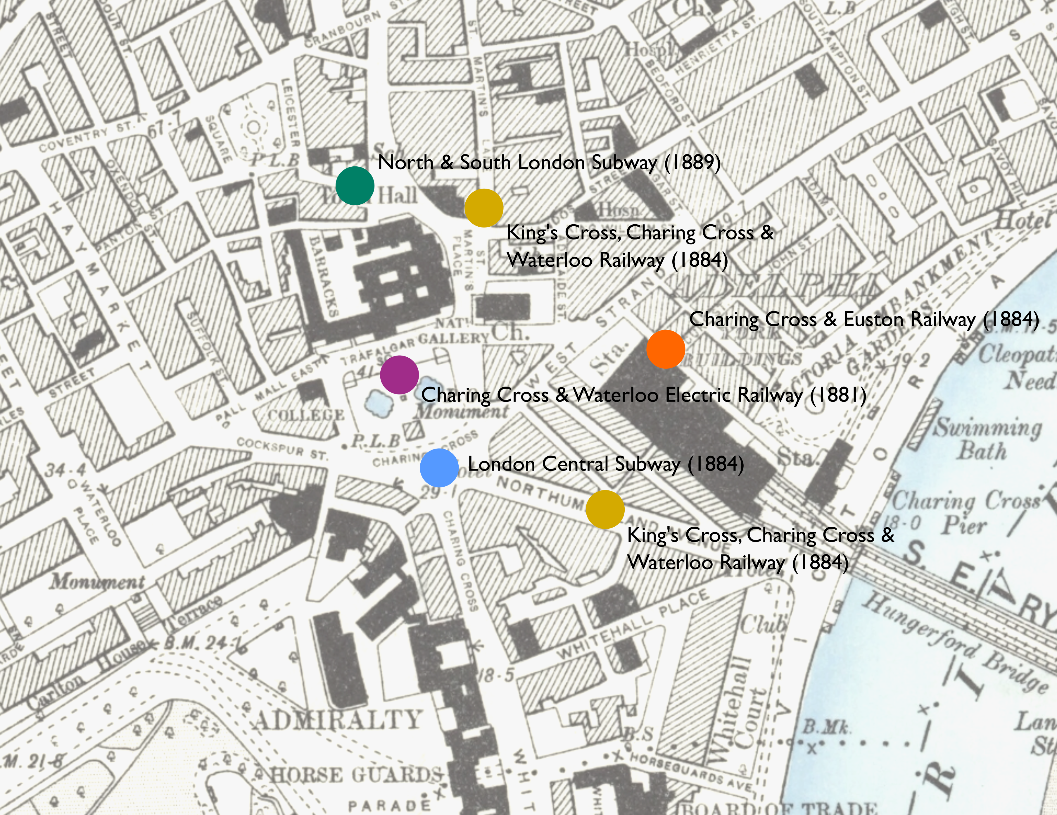1057x815 pixels.
Task: Click the yellow marker on Northumberland Avenue
Action: point(605,509)
